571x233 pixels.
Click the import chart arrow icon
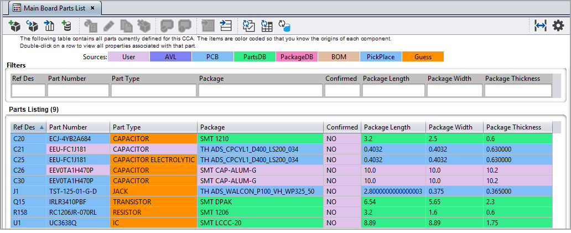pyautogui.click(x=49, y=26)
